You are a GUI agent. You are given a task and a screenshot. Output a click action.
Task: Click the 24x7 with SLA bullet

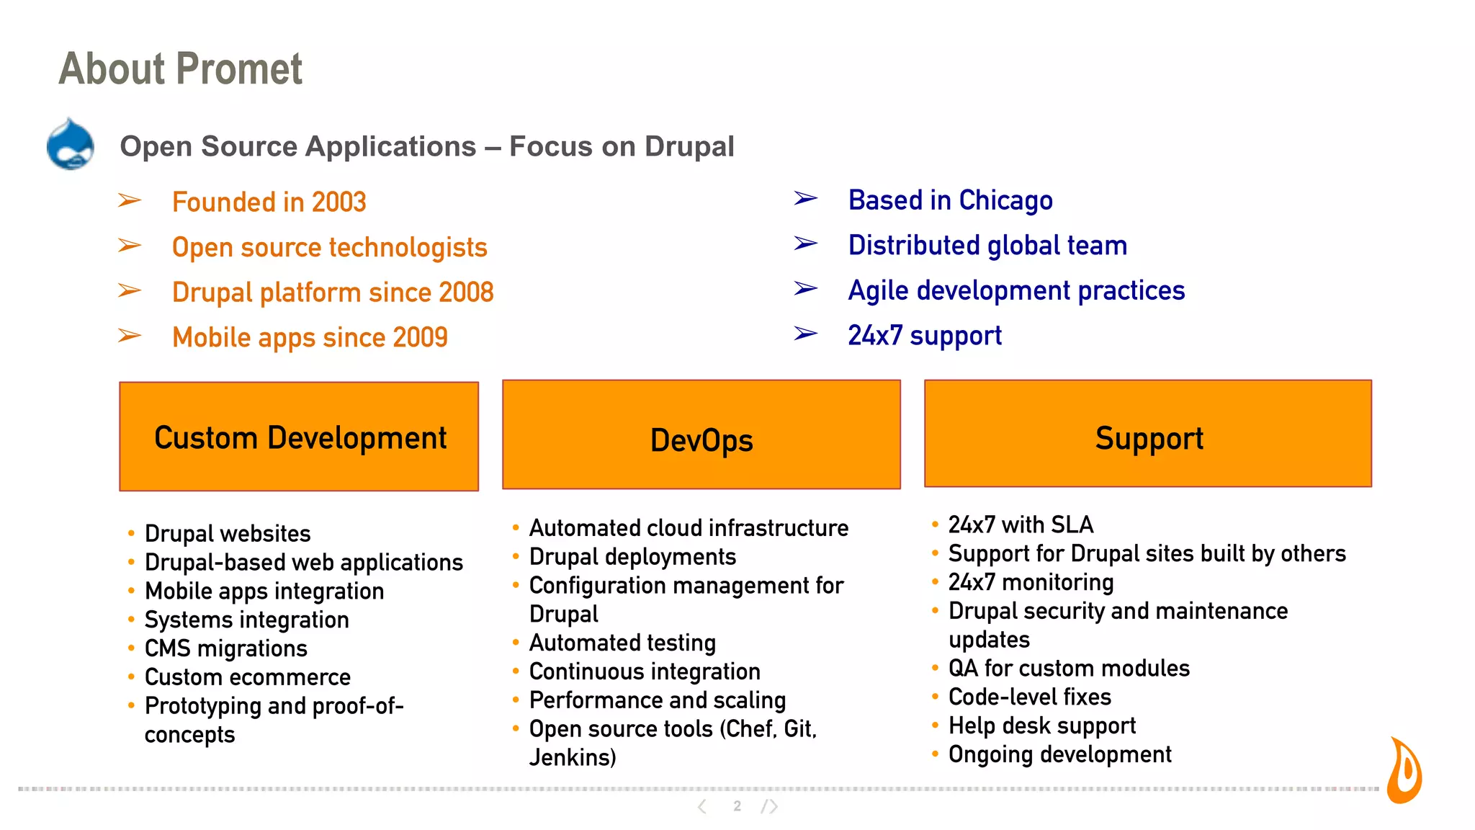point(1020,525)
